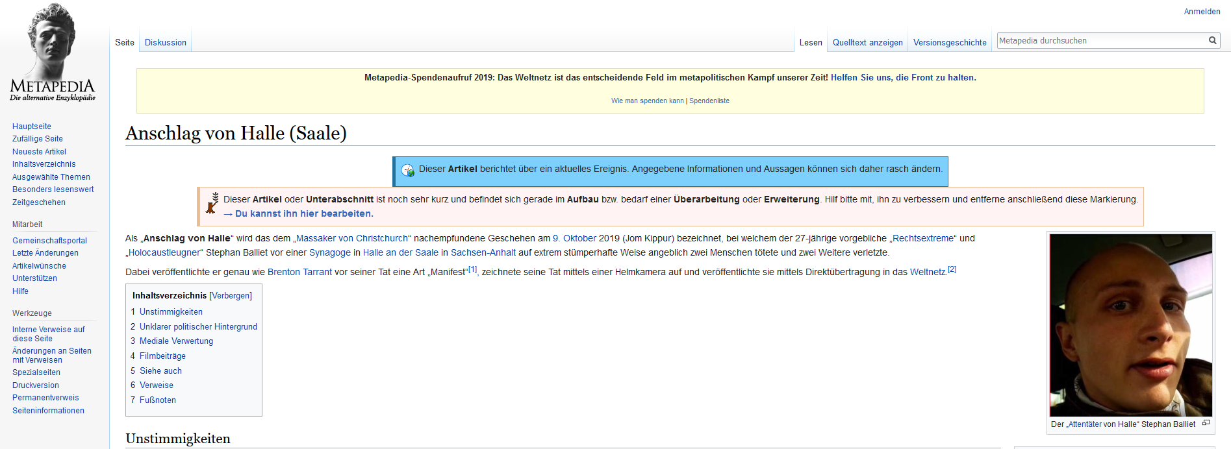Viewport: 1231px width, 449px height.
Task: Jump to 'Siehe auch' section
Action: [160, 371]
